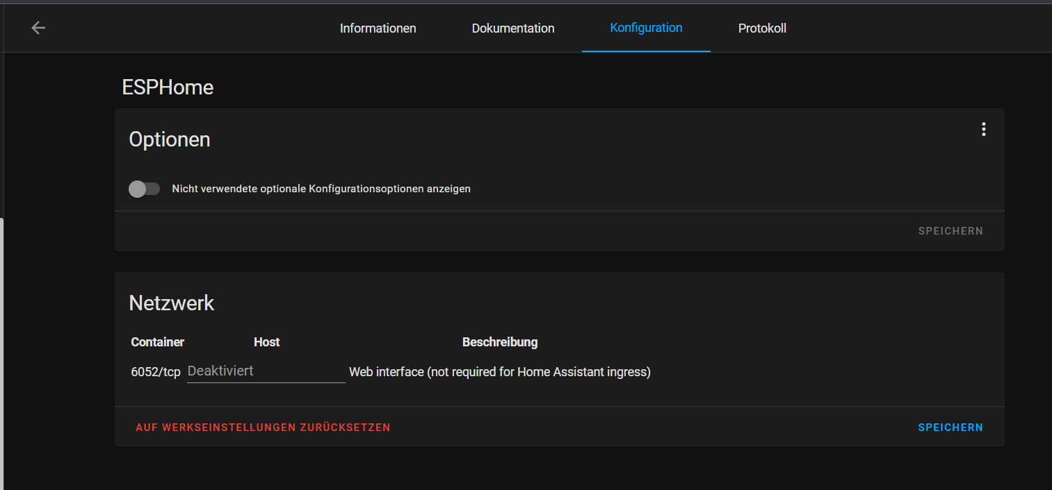
Task: Click the Optionen card header
Action: [x=169, y=139]
